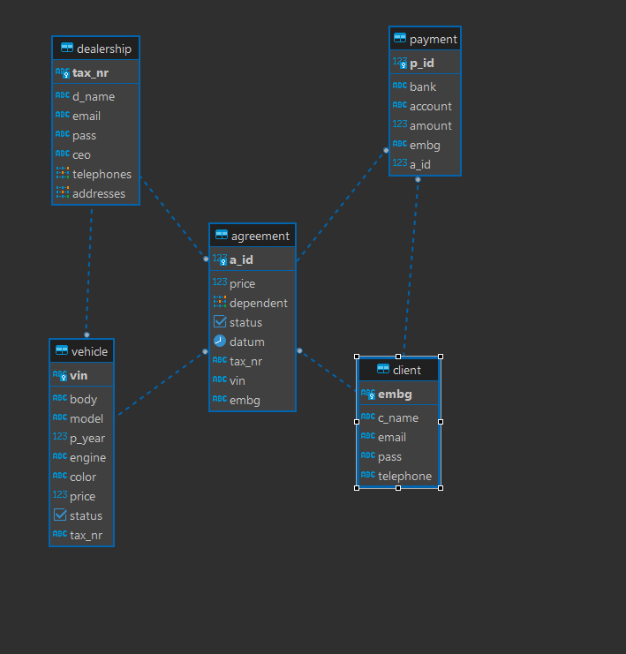This screenshot has height=654, width=626.
Task: Click the checkbox icon of agreement status
Action: [220, 322]
